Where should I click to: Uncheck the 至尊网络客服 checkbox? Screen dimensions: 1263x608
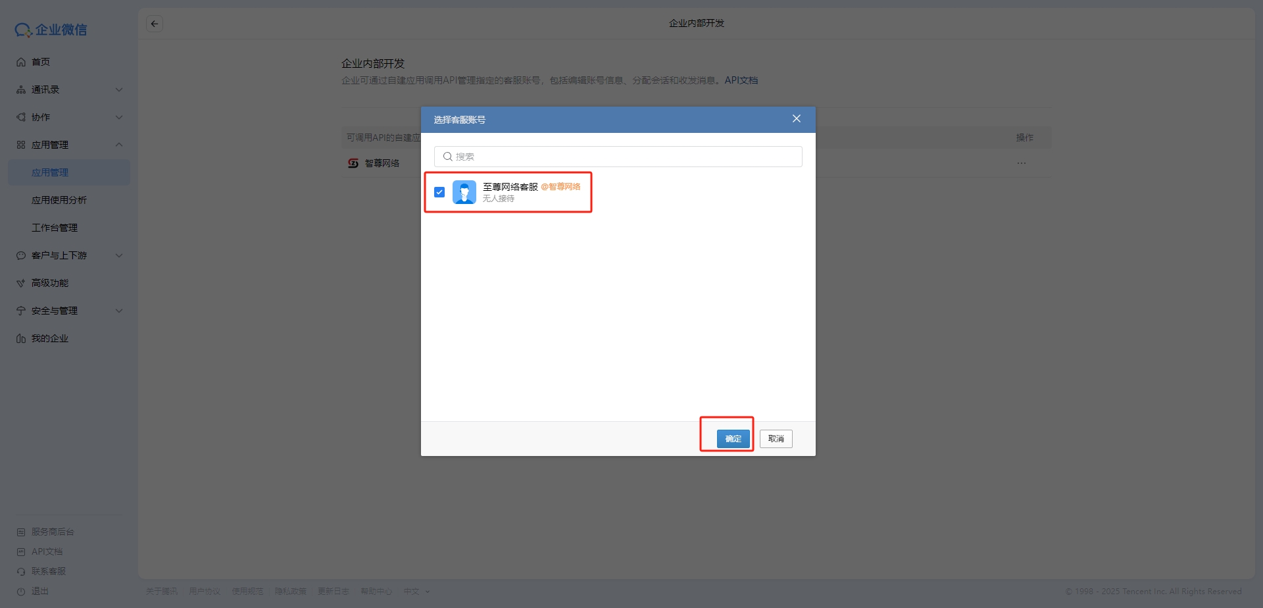pos(439,192)
